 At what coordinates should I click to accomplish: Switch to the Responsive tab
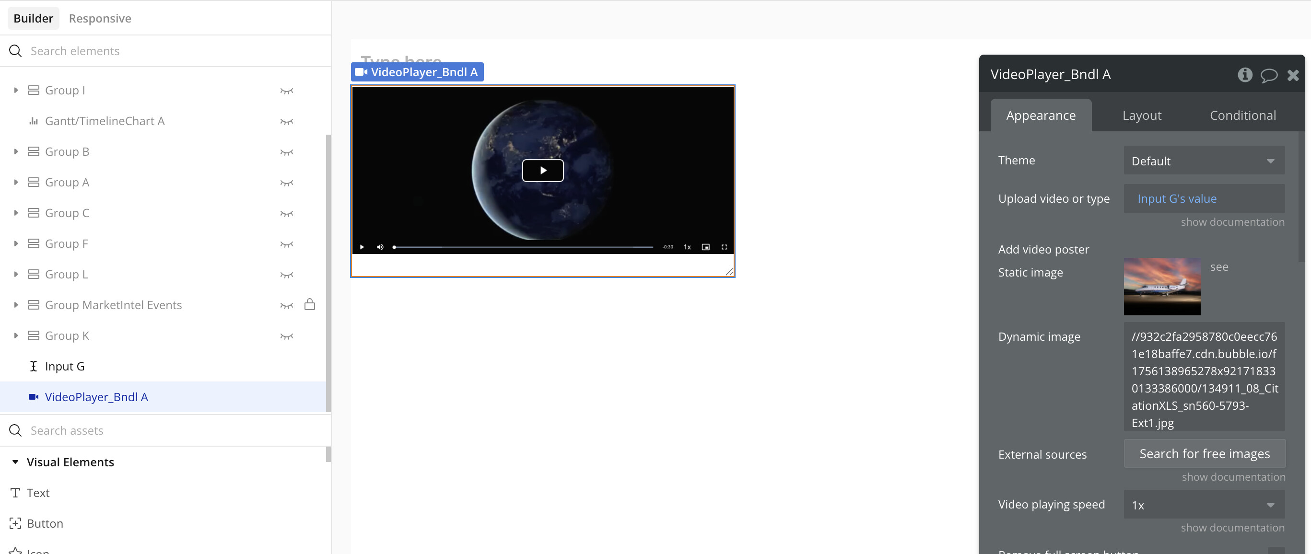tap(100, 18)
